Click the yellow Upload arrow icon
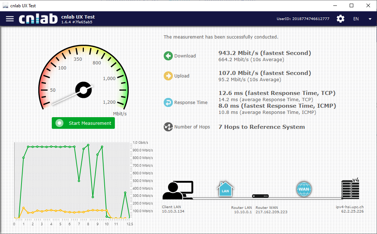Screen dimensions: 377x234 [x=168, y=76]
